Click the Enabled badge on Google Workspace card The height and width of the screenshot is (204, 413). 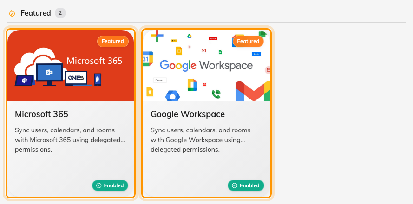[246, 185]
